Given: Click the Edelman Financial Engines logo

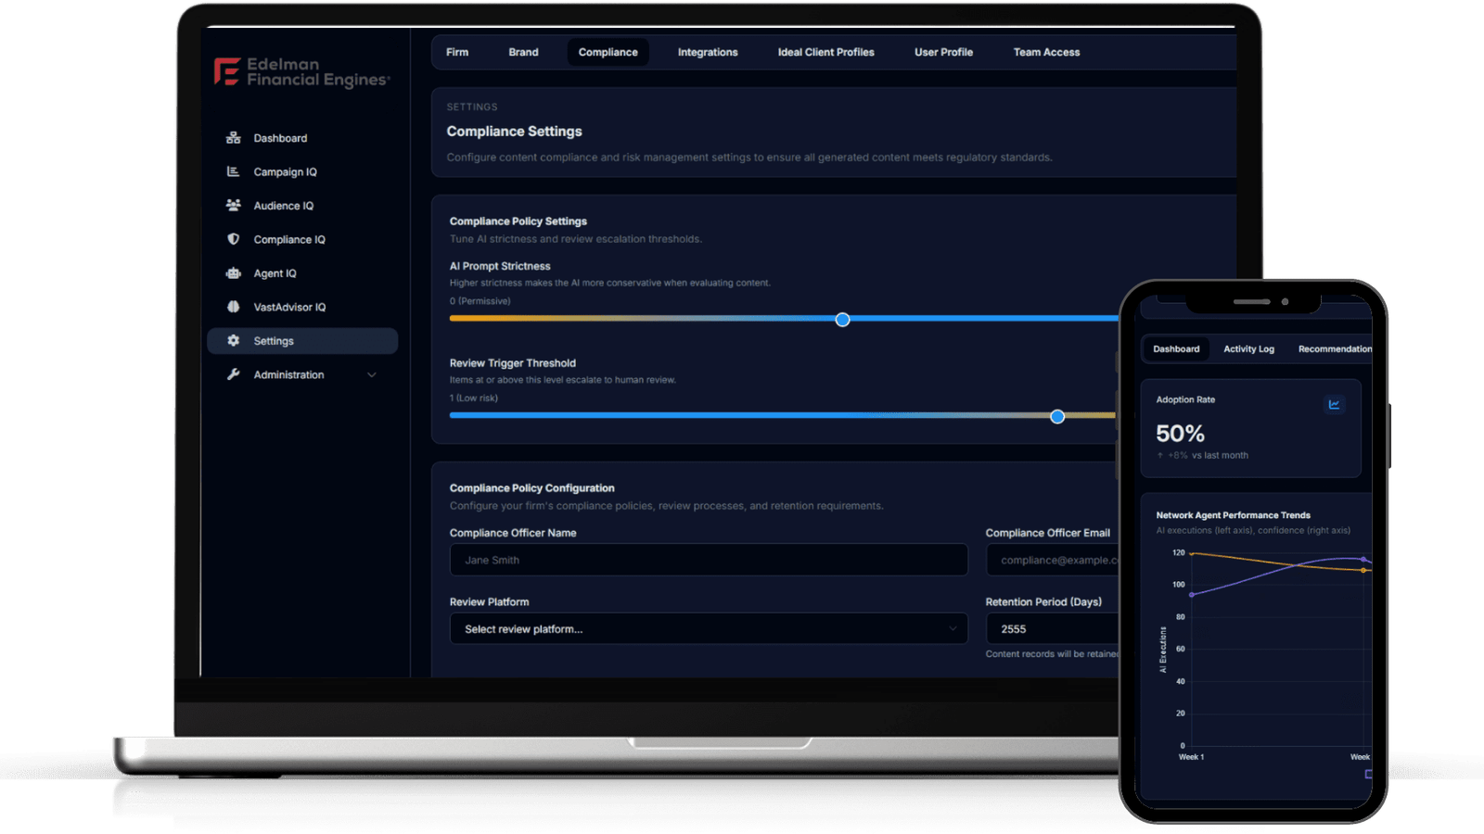Looking at the screenshot, I should [301, 72].
